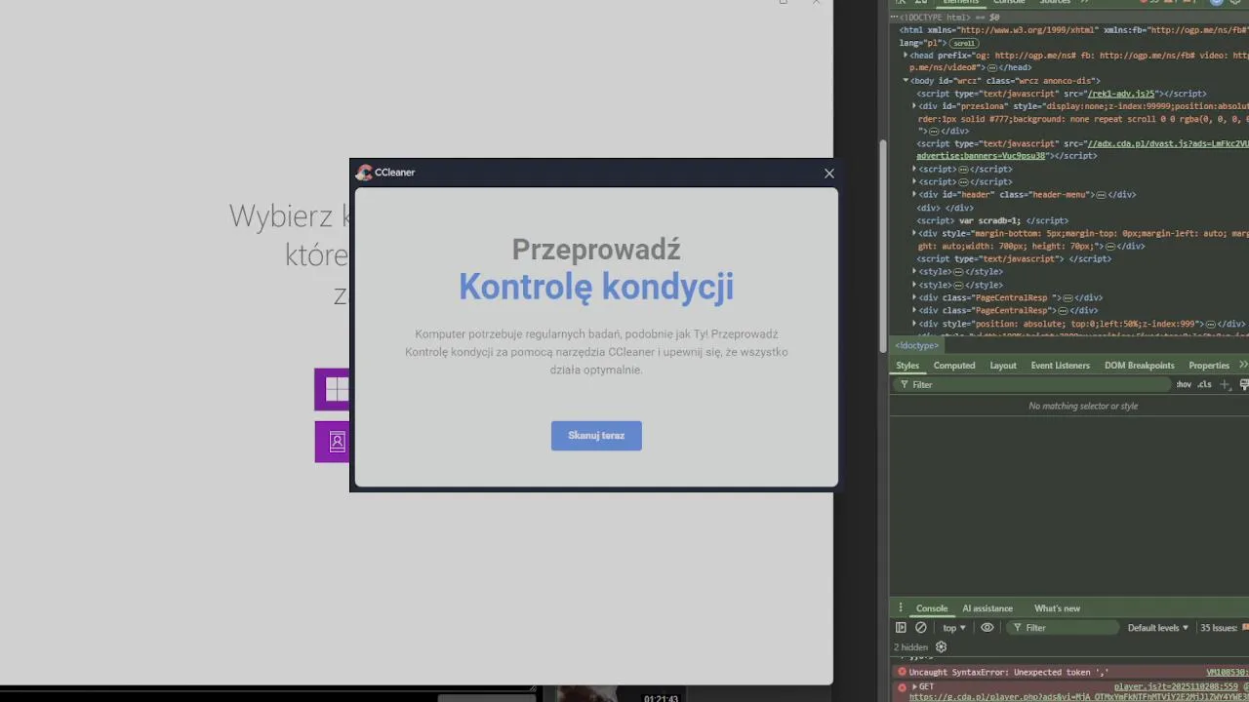Expand the div position absolute z-index:999 node
The height and width of the screenshot is (702, 1249).
[x=914, y=324]
